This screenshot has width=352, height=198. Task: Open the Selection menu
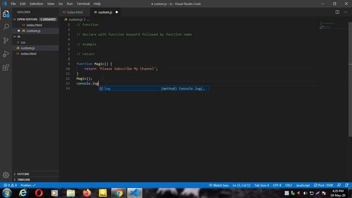pyautogui.click(x=36, y=4)
